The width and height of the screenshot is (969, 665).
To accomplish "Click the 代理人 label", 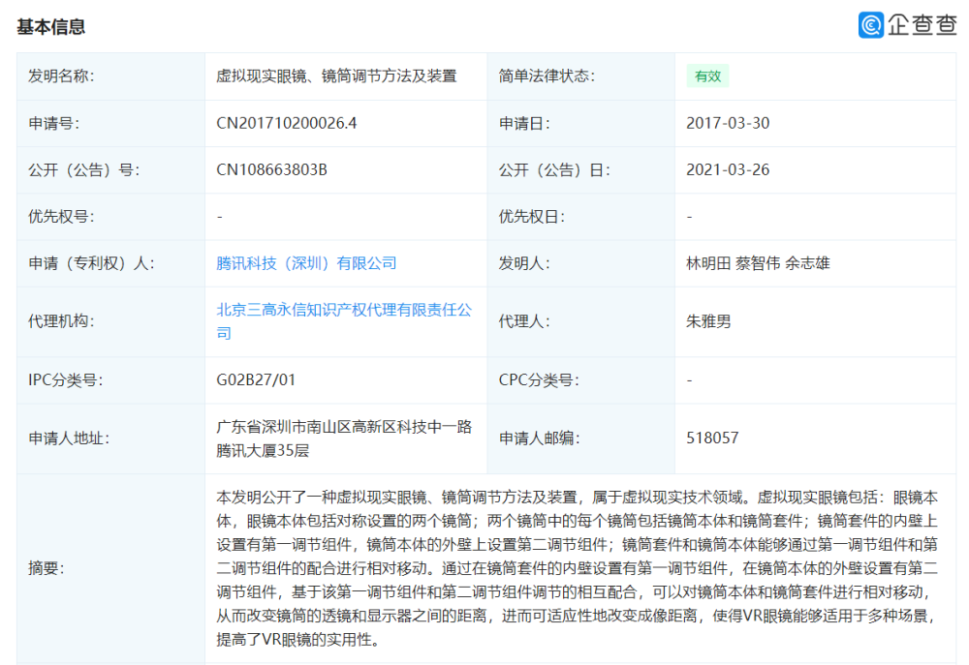I will coord(524,321).
